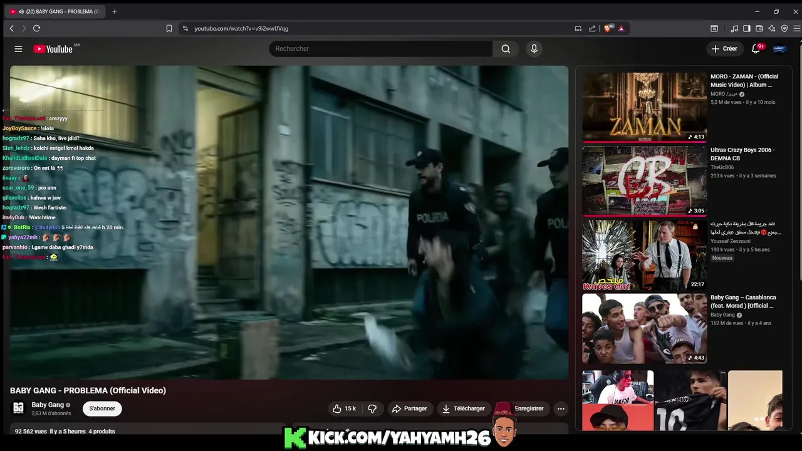Click the Enregistrer save button
Screen dimensions: 802x451
[x=523, y=408]
